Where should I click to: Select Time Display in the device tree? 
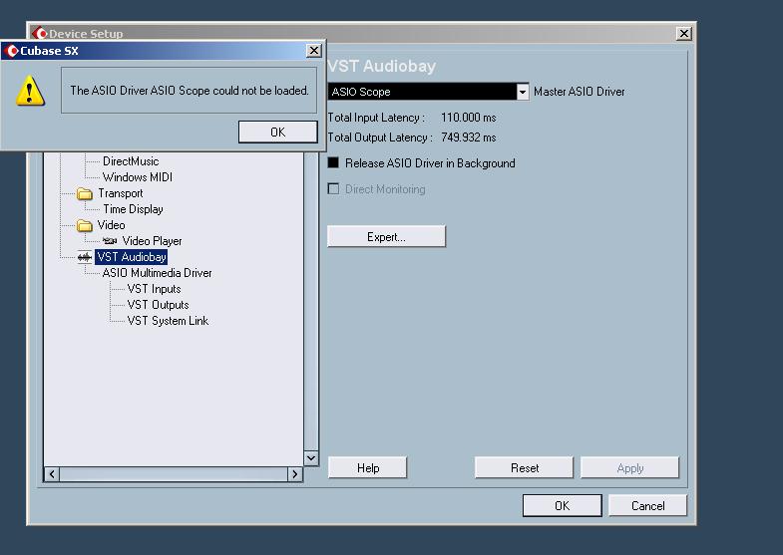click(x=133, y=209)
